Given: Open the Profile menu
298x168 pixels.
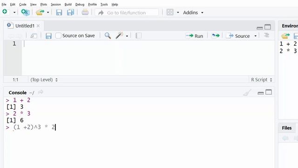Looking at the screenshot, I should [x=92, y=4].
